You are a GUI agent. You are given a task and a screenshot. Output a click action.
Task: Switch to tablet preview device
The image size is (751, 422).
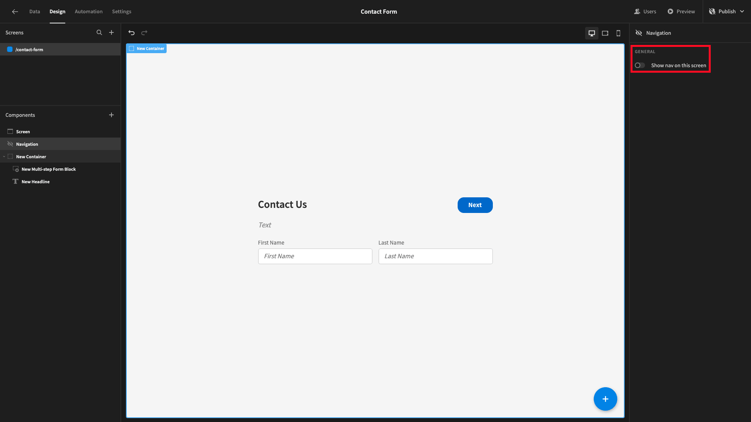click(605, 33)
